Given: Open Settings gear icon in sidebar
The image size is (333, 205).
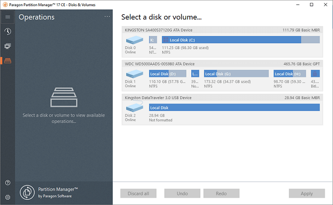Looking at the screenshot, I should point(8,197).
